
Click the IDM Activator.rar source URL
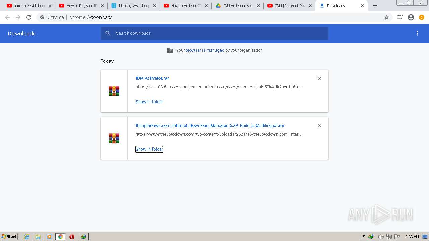click(219, 87)
